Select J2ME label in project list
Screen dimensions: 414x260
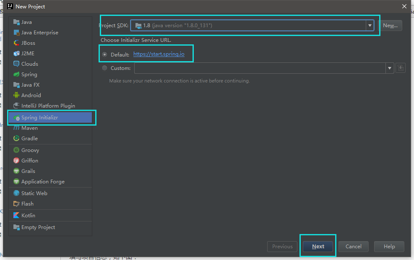[x=28, y=54]
